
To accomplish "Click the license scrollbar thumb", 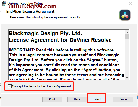I will pos(127,37).
